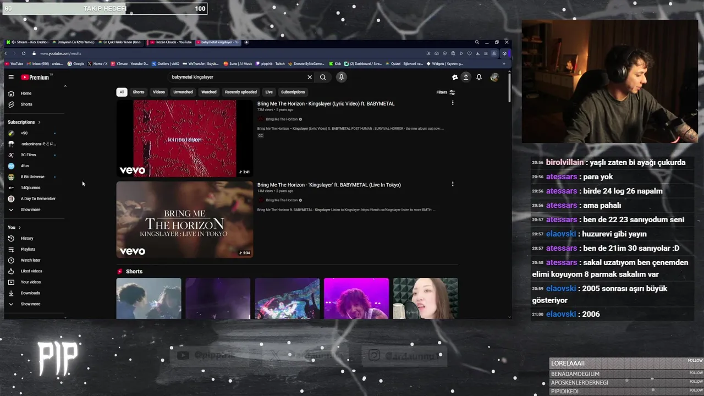Viewport: 704px width, 396px height.
Task: Open a new browser tab with plus
Action: (246, 42)
